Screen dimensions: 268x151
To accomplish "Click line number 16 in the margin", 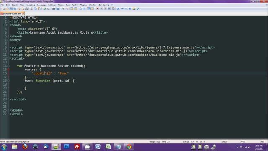I will (x=5, y=73).
